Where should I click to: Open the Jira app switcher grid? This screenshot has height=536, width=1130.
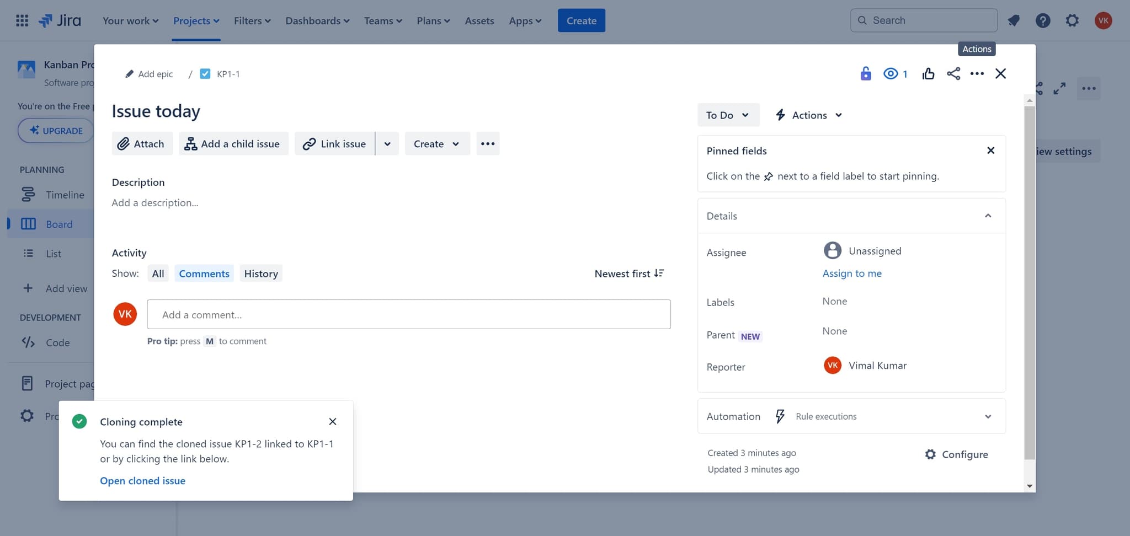(22, 20)
